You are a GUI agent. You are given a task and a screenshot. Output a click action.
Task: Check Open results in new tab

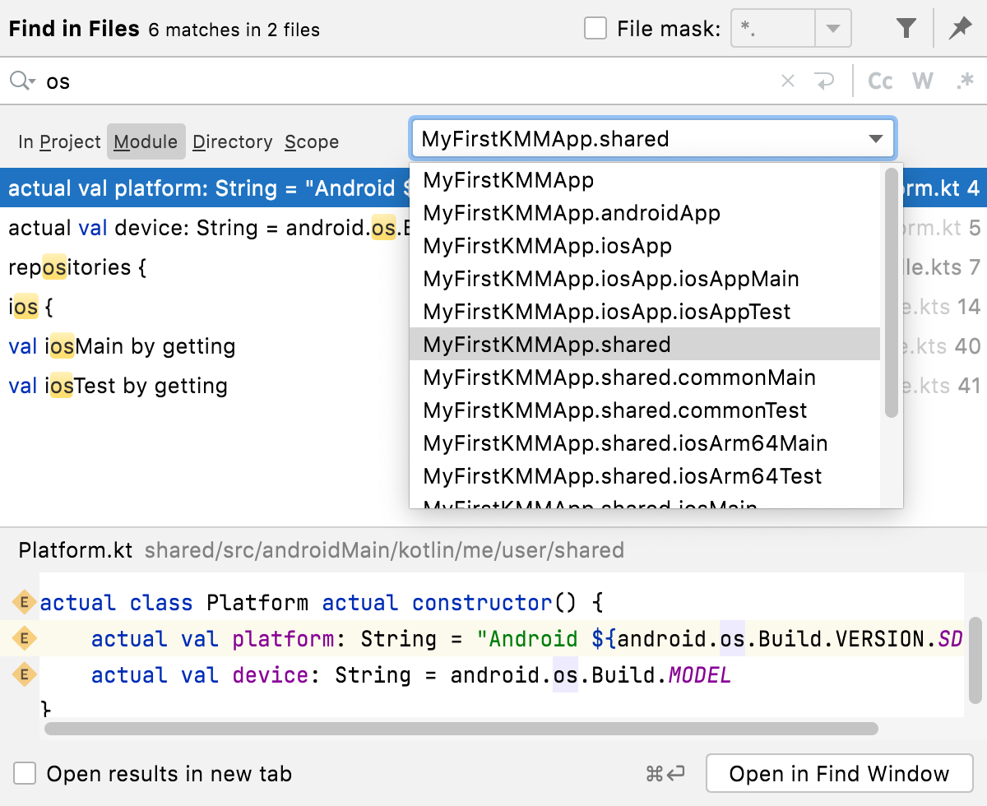(25, 774)
